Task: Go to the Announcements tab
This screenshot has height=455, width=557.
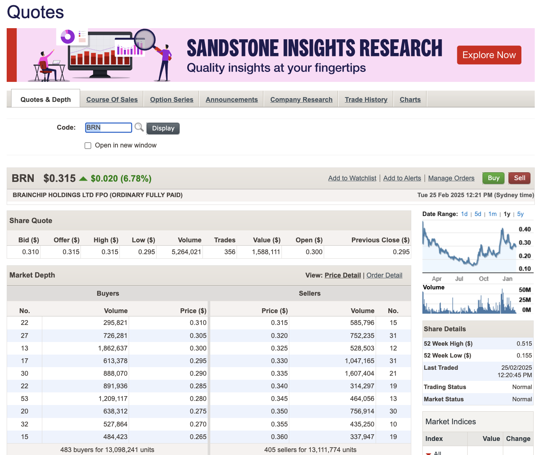Action: pyautogui.click(x=232, y=99)
